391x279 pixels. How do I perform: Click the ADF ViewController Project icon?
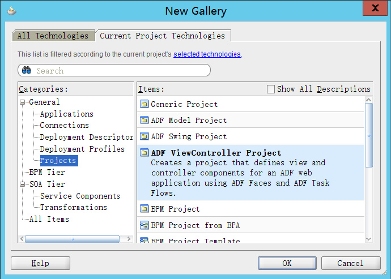tap(144, 152)
